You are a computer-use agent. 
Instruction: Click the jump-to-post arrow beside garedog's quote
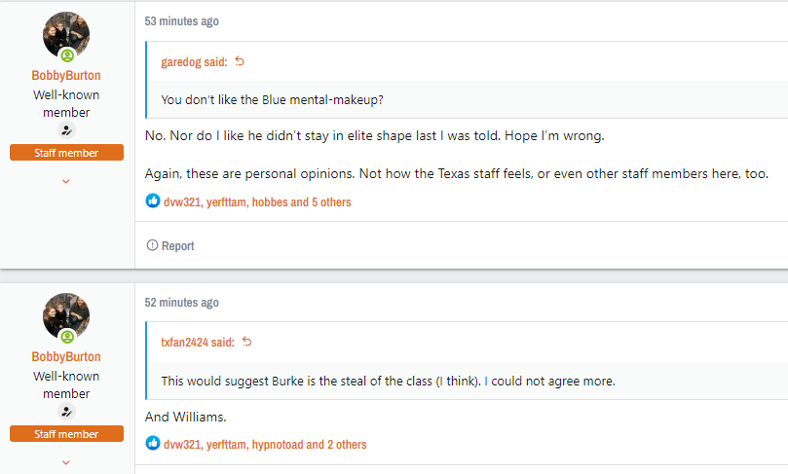pyautogui.click(x=241, y=61)
